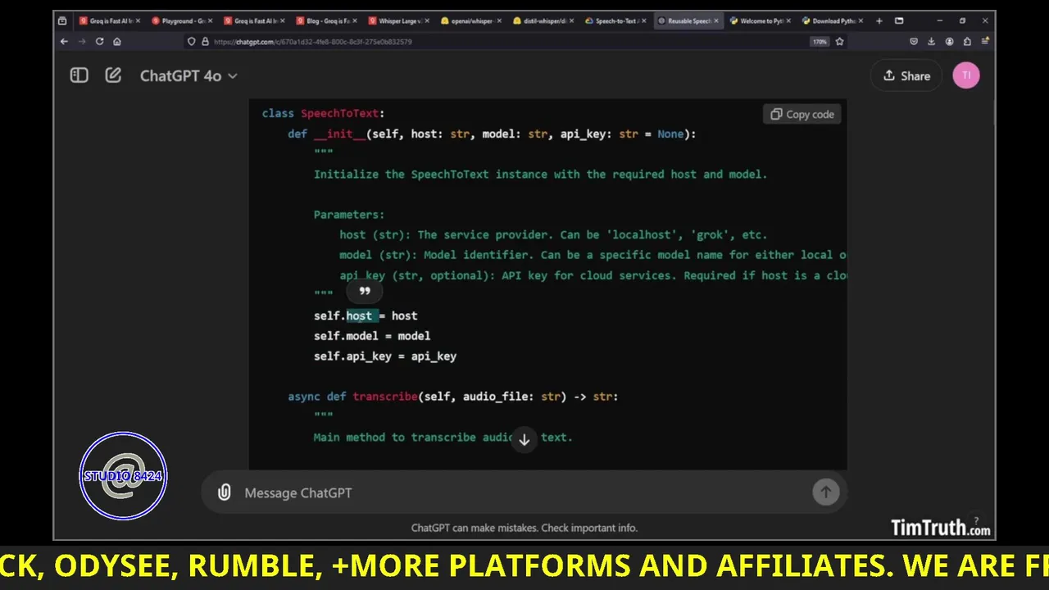This screenshot has width=1049, height=590.
Task: Open the browser downloads panel
Action: point(932,42)
